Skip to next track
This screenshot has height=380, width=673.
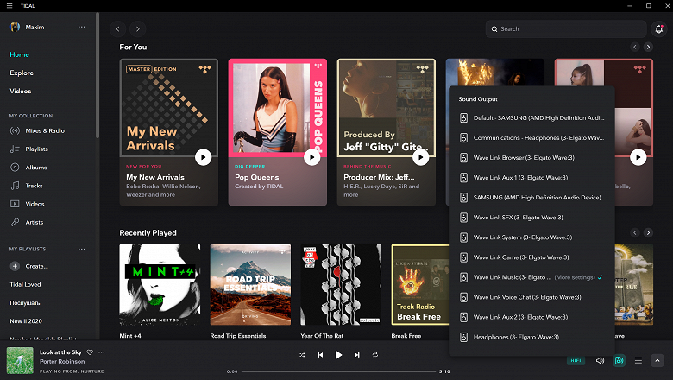[x=356, y=355]
